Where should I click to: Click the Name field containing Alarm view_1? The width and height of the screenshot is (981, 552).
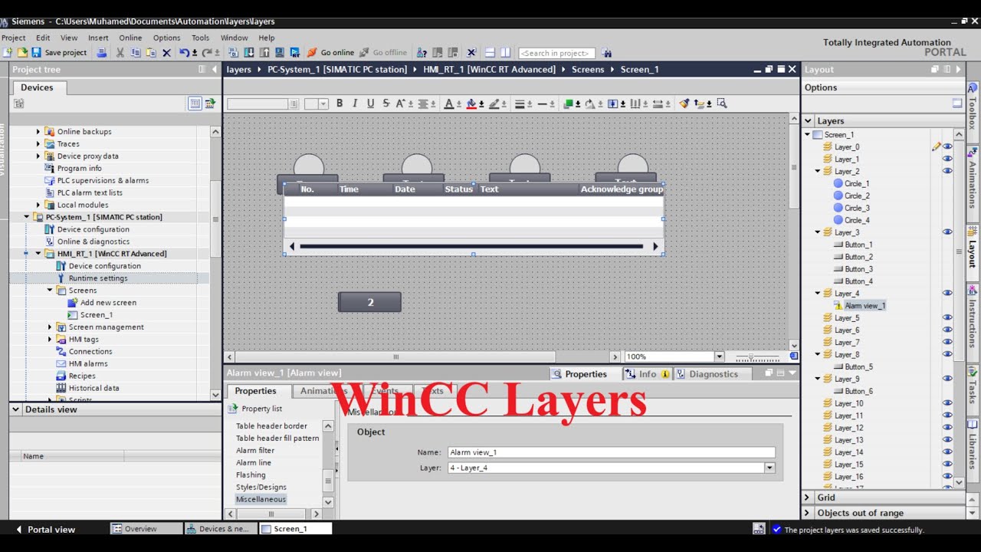click(x=611, y=452)
